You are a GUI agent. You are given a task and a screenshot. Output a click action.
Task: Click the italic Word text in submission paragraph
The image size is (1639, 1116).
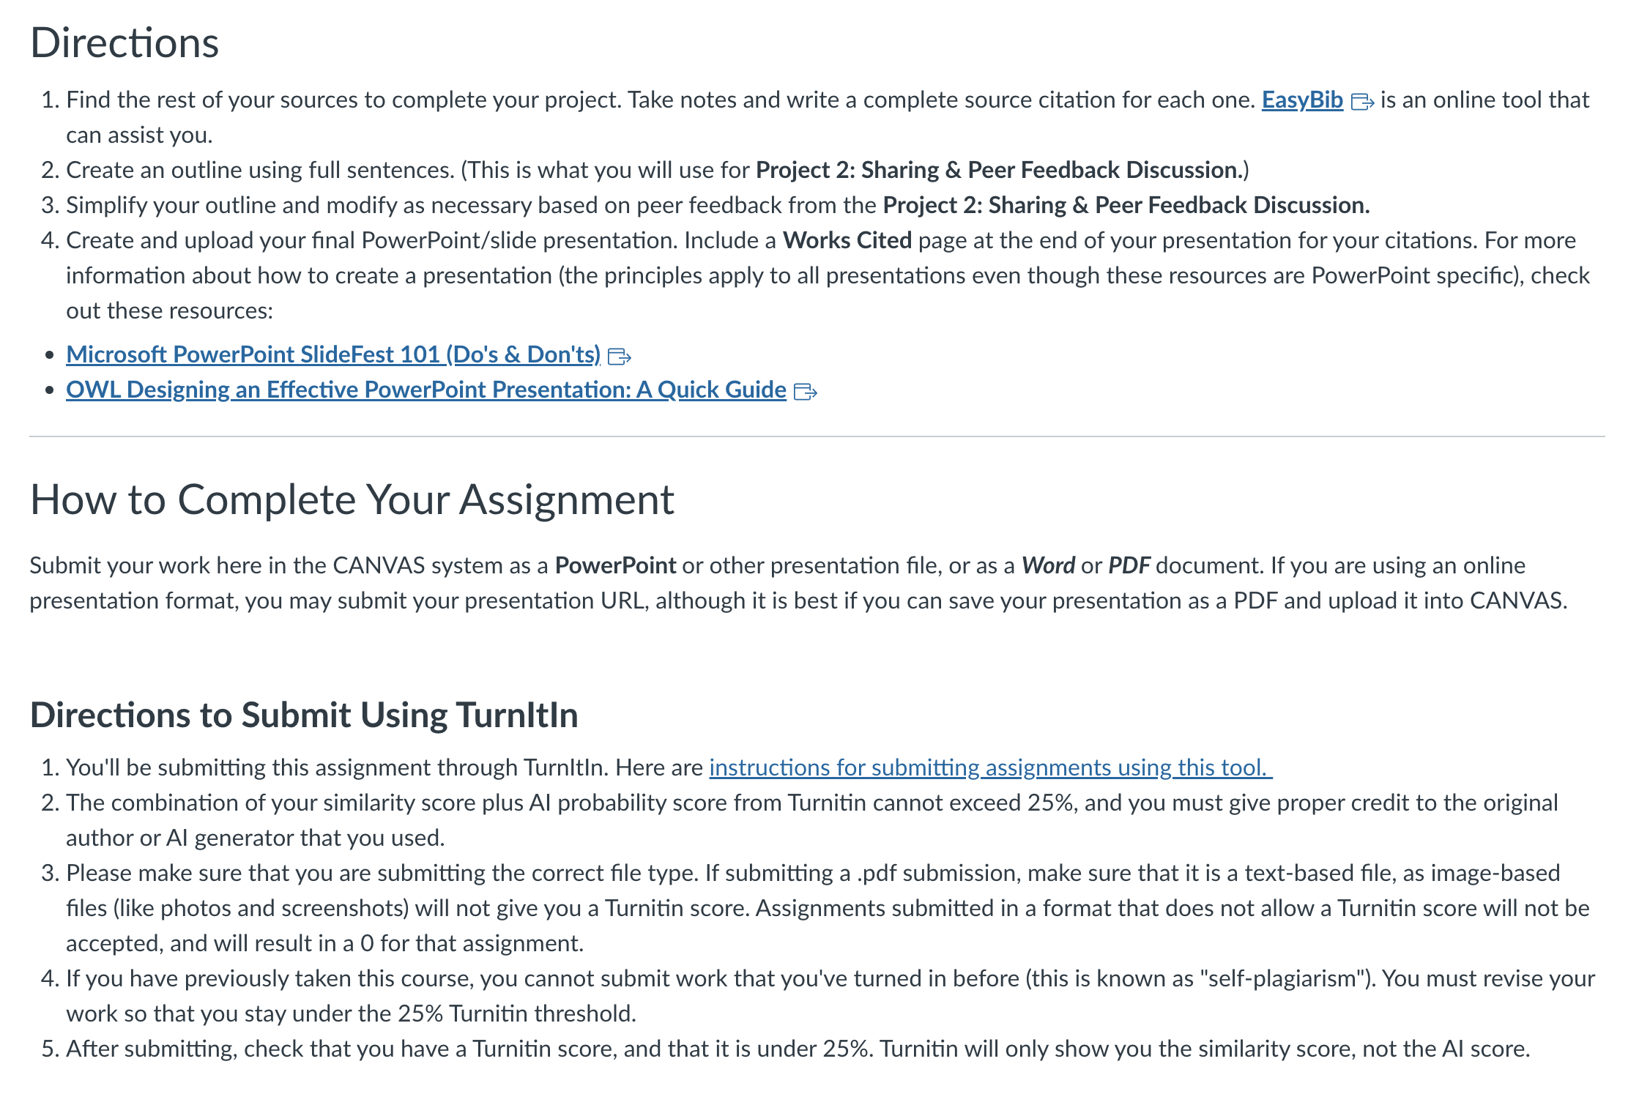pos(1048,565)
